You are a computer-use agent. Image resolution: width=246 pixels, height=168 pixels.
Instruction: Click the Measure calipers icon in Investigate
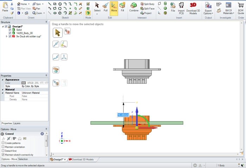(x=219, y=5)
